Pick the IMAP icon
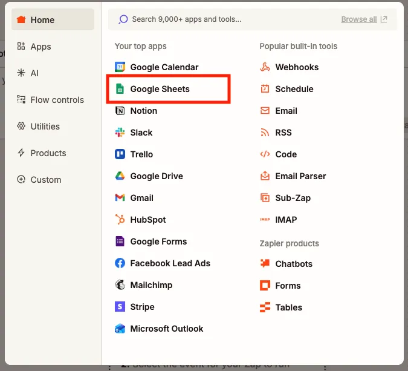 coord(265,219)
